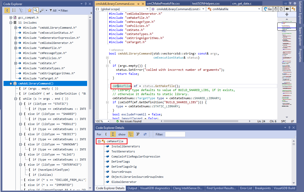Collapse the cmMakefile node in Details
Image resolution: width=304 pixels, height=192 pixels.
99,141
